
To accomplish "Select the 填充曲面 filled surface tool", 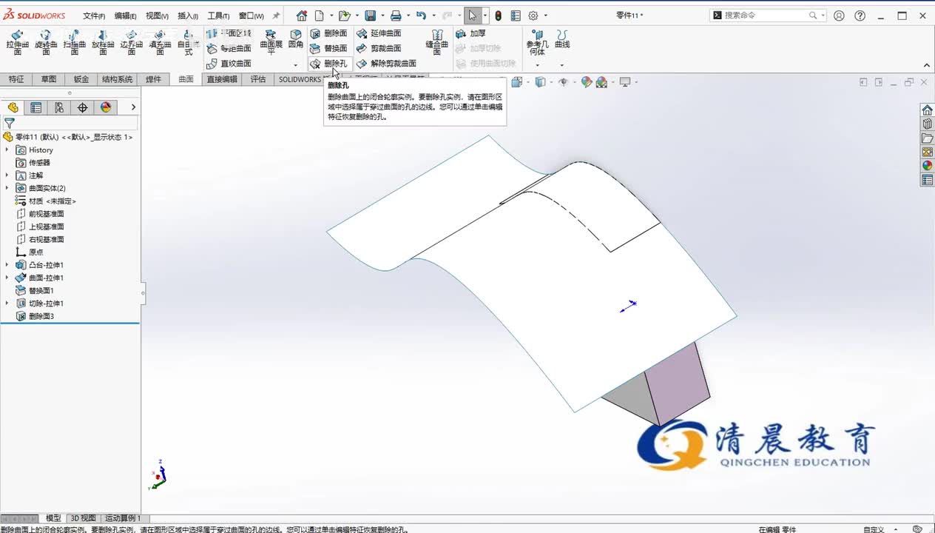I will point(160,43).
